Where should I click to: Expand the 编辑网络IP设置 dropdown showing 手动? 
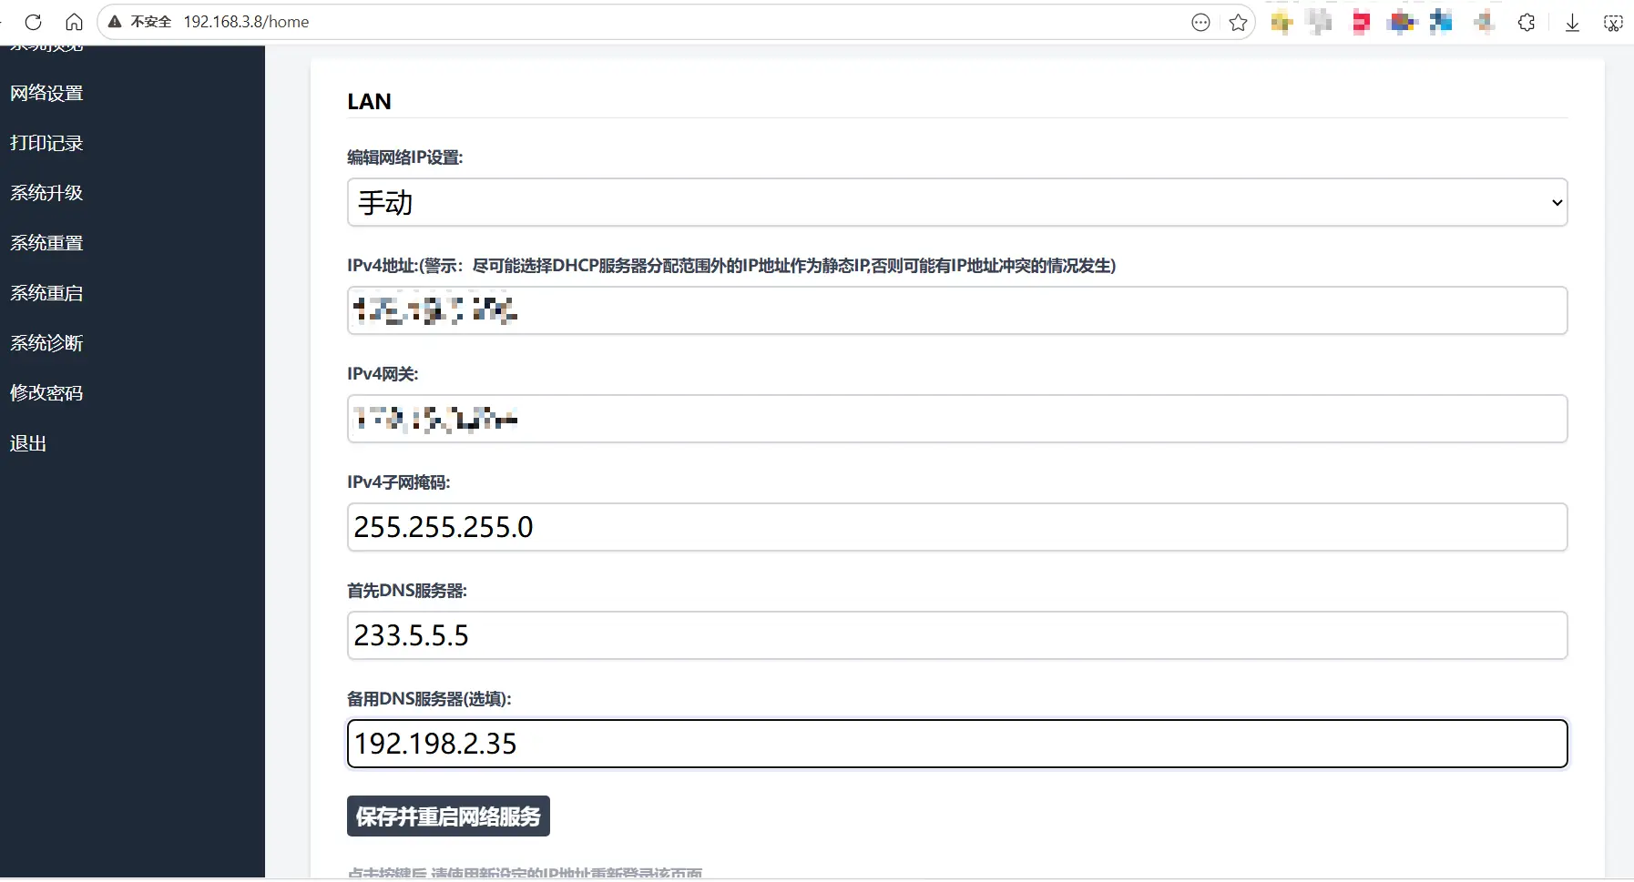(x=956, y=202)
